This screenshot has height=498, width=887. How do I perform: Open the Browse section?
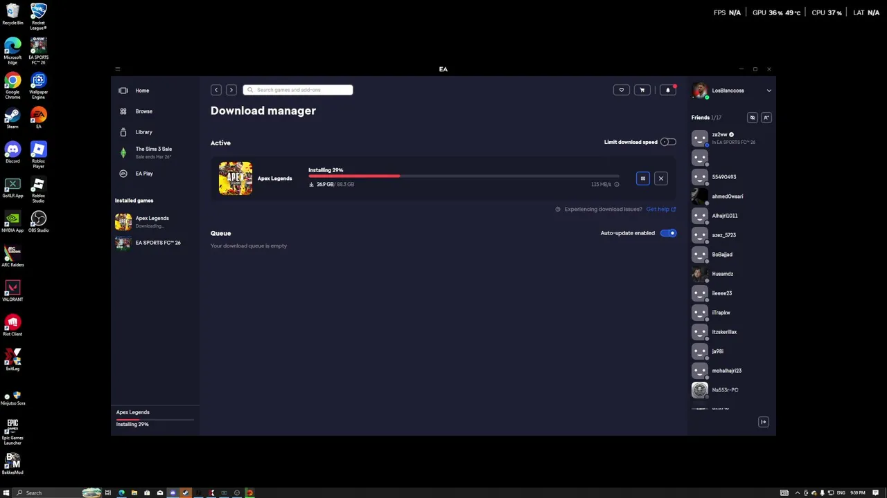tap(143, 111)
